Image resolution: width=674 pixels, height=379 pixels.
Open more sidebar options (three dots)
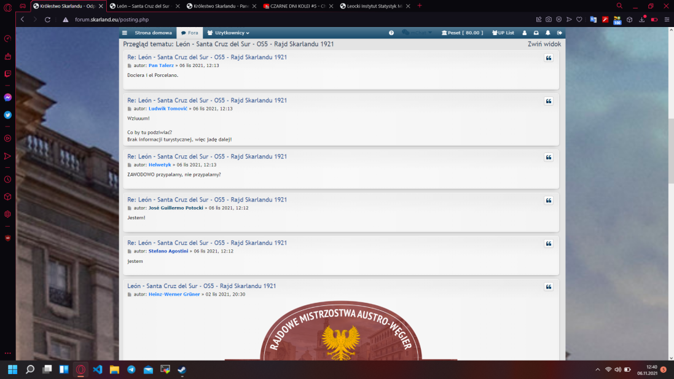pos(8,353)
